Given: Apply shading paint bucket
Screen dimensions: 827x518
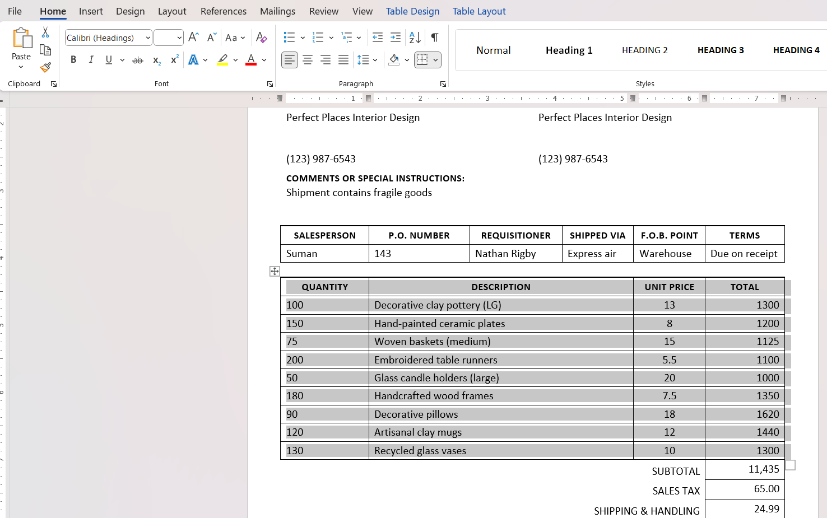Looking at the screenshot, I should click(394, 60).
